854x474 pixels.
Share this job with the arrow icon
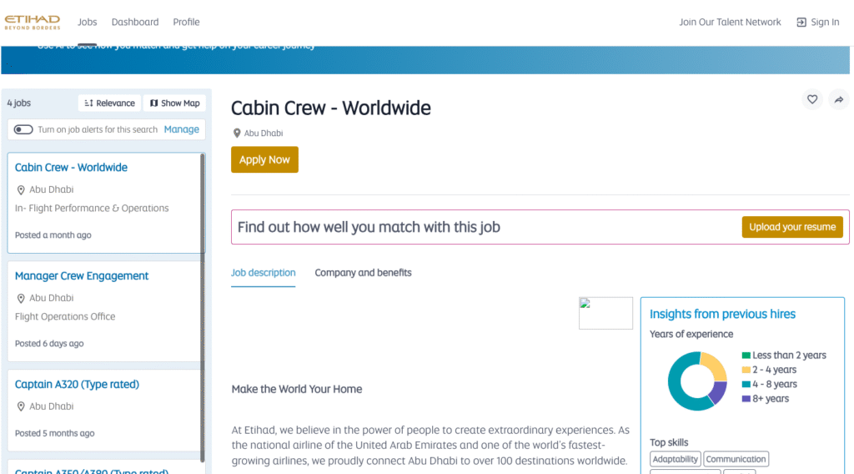pyautogui.click(x=839, y=99)
